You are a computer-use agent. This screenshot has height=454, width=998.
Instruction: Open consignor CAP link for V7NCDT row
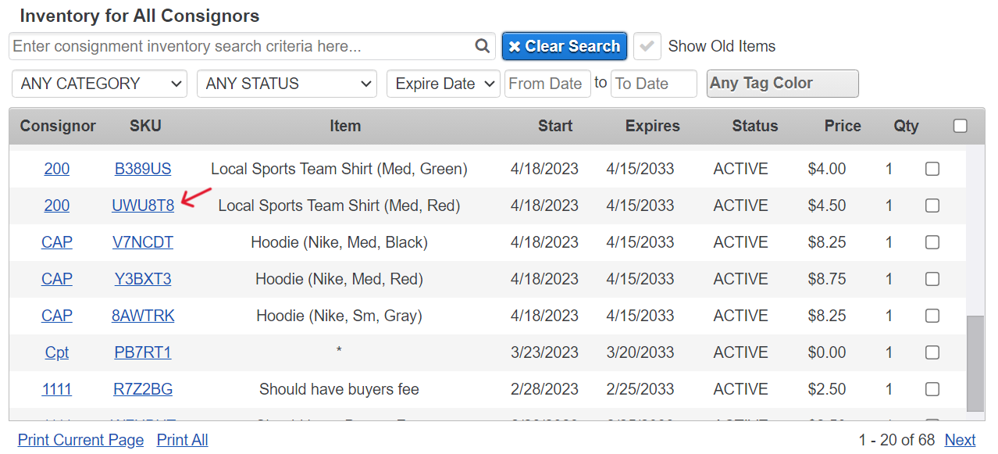click(x=57, y=242)
